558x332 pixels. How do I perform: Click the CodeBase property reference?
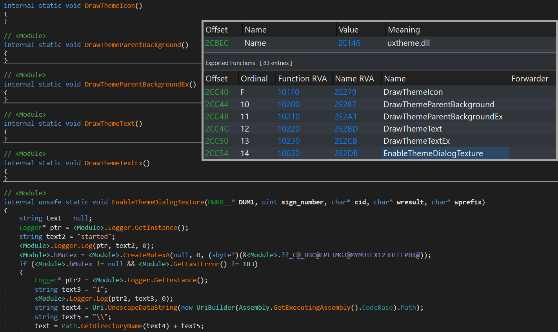pyautogui.click(x=377, y=307)
